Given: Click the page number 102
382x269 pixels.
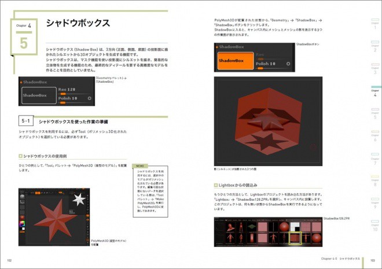Looking at the screenshot, I should click(x=9, y=260).
